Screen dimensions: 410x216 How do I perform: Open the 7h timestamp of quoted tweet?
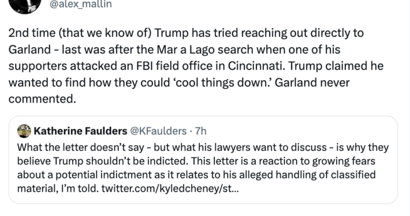point(201,131)
